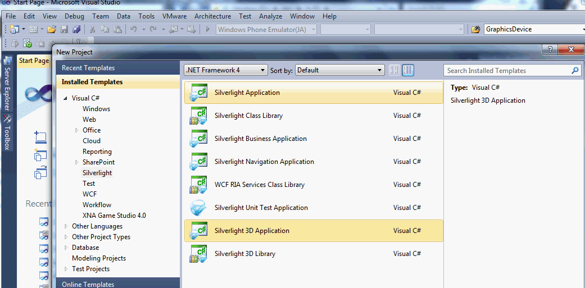Click the folder icon beside GraphicsDevice box
This screenshot has width=585, height=288.
(475, 29)
